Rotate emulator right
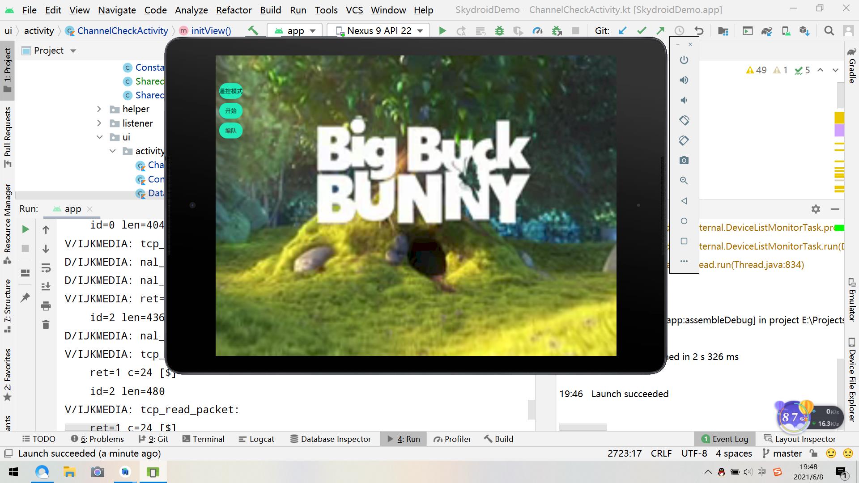The height and width of the screenshot is (483, 859). [x=684, y=140]
